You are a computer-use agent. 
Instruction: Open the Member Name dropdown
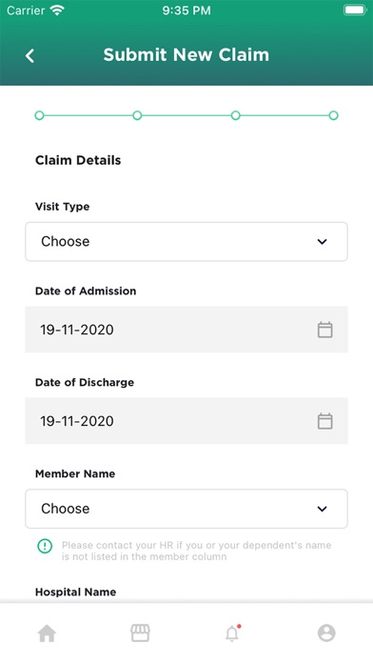pyautogui.click(x=186, y=509)
